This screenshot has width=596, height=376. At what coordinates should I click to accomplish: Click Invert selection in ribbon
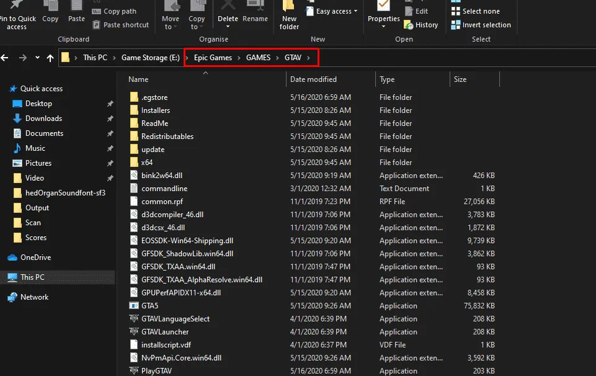tap(481, 25)
